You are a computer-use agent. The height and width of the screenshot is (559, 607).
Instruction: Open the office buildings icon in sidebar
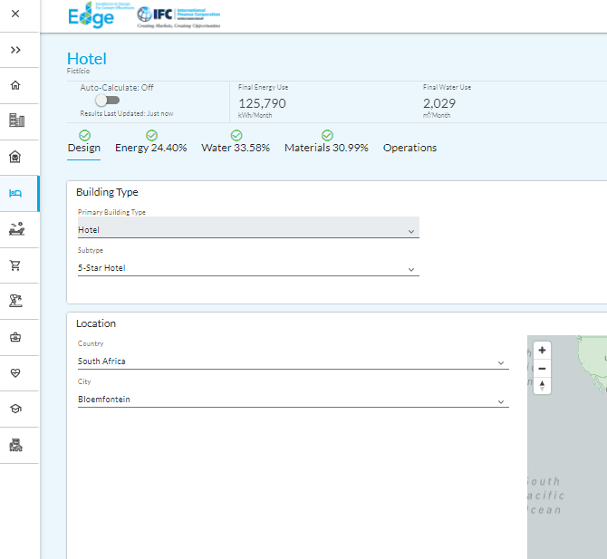[15, 120]
